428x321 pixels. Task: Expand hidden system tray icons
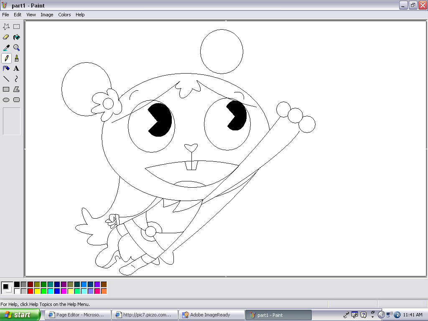point(381,315)
